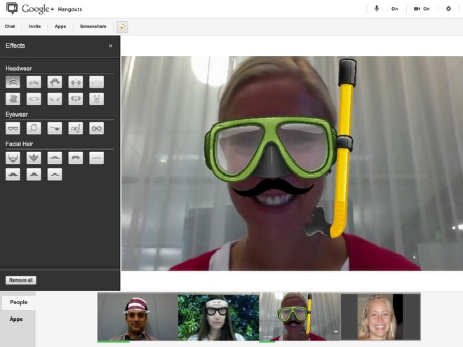Close the Effects panel
Screen dimensions: 463x347
[x=110, y=46]
